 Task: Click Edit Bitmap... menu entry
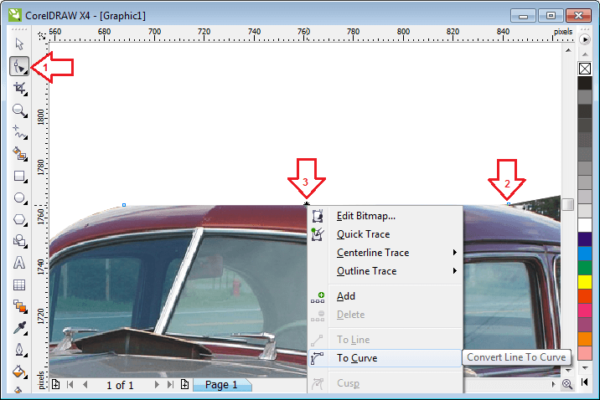pos(365,216)
